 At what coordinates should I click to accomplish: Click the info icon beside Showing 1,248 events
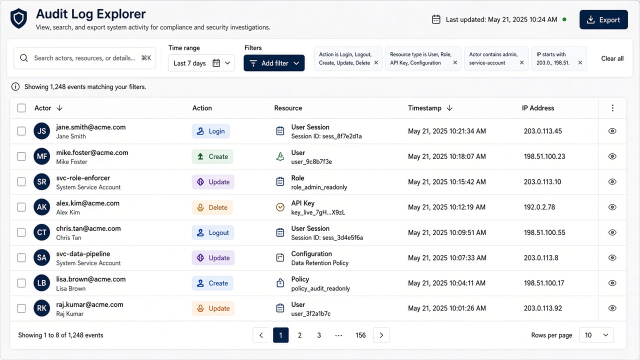point(16,87)
